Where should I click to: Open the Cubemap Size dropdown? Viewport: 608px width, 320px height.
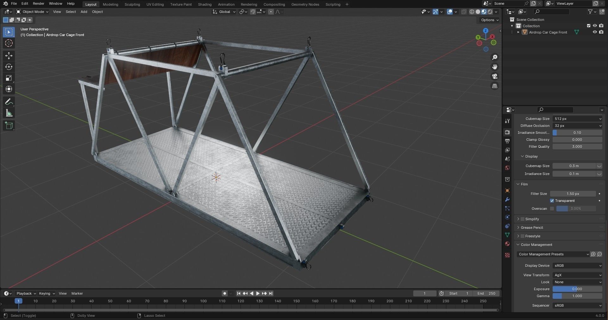coord(577,119)
